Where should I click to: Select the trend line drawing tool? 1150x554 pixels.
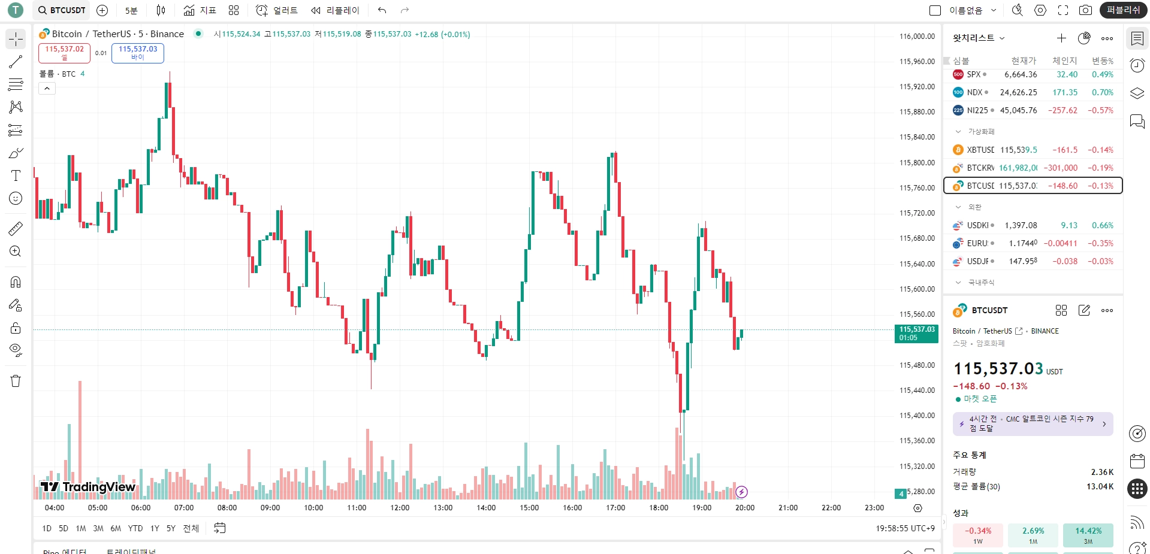tap(16, 62)
